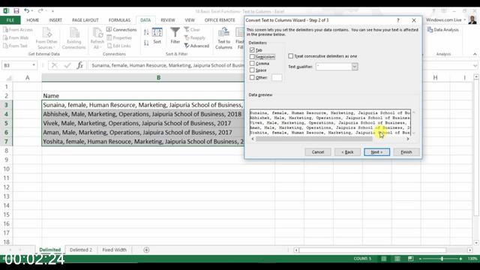
Task: Open Advanced filter options
Action: pos(196,46)
